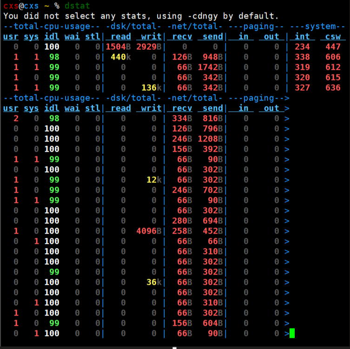
Task: Select context switch count '636'
Action: click(333, 87)
